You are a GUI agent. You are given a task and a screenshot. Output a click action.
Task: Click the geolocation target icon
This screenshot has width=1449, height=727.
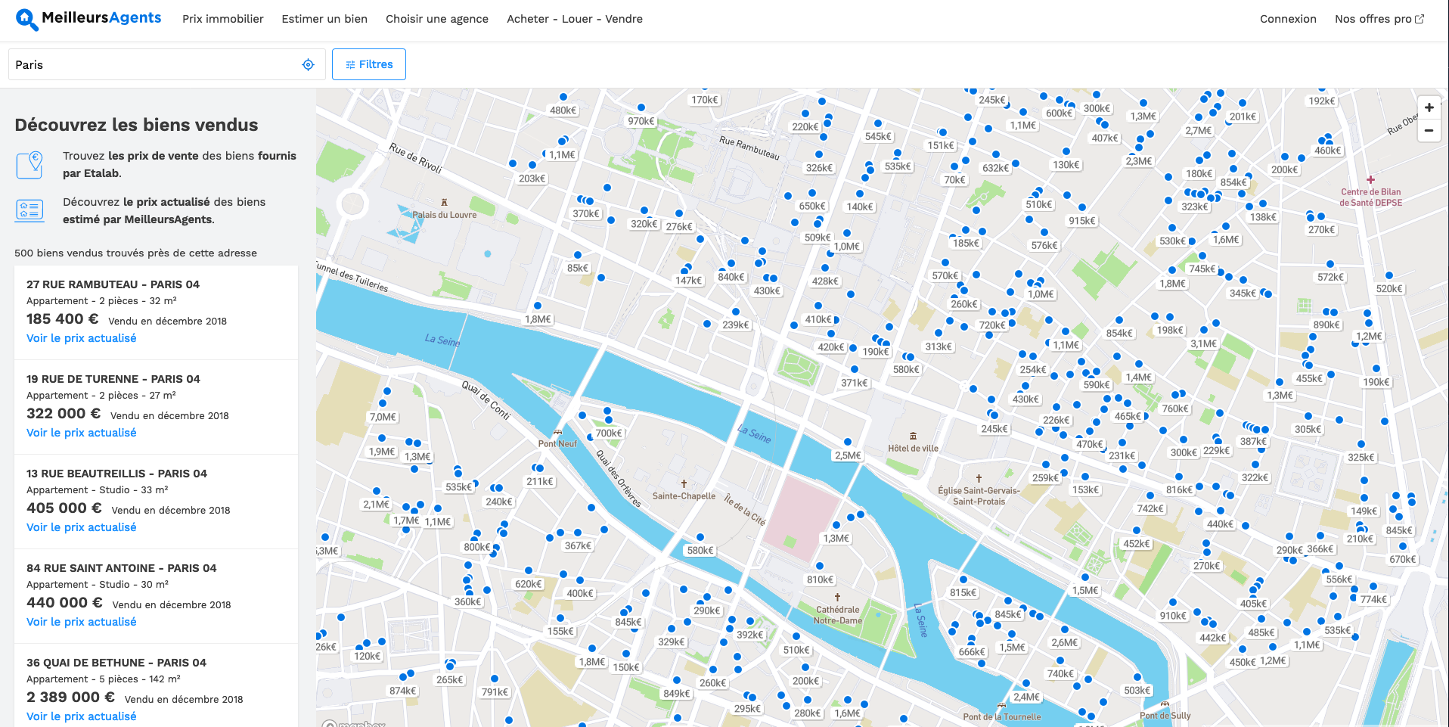308,64
